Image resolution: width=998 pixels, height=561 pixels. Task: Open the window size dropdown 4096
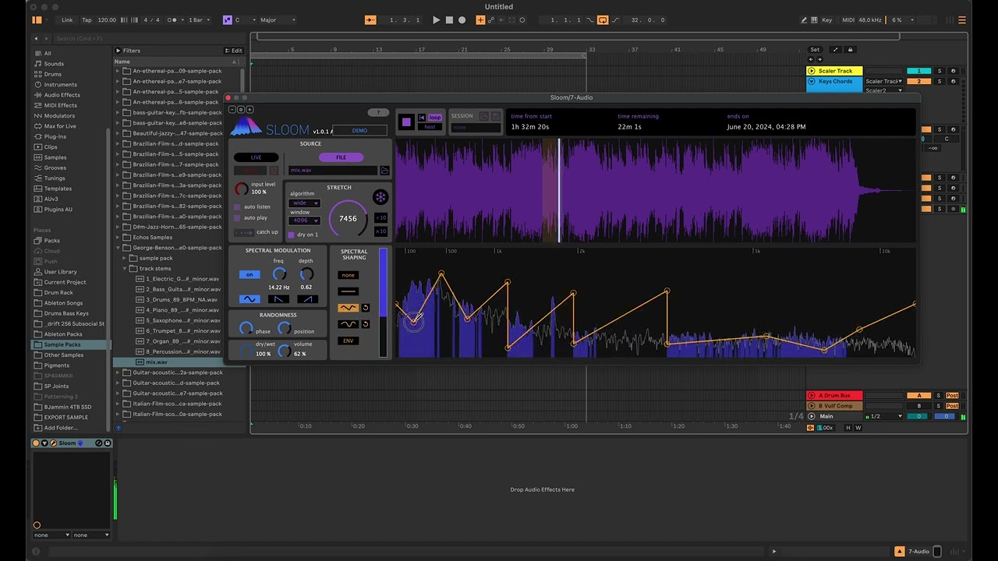[304, 221]
